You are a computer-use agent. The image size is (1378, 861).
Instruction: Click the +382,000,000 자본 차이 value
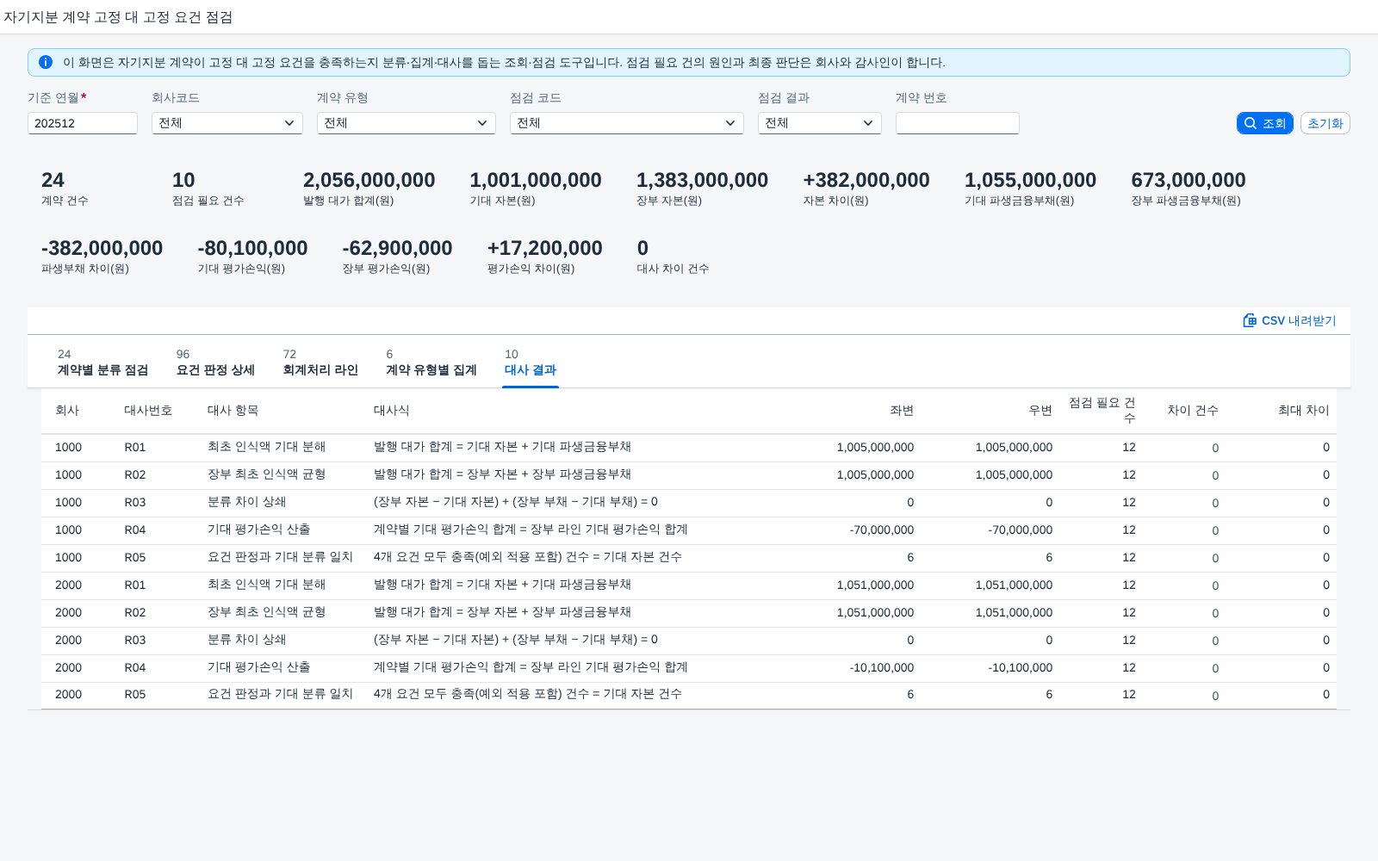coord(866,180)
